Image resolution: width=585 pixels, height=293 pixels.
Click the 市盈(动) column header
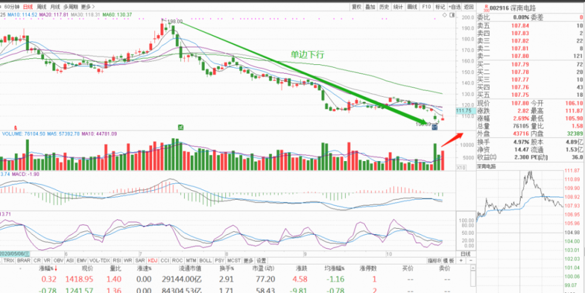click(263, 268)
